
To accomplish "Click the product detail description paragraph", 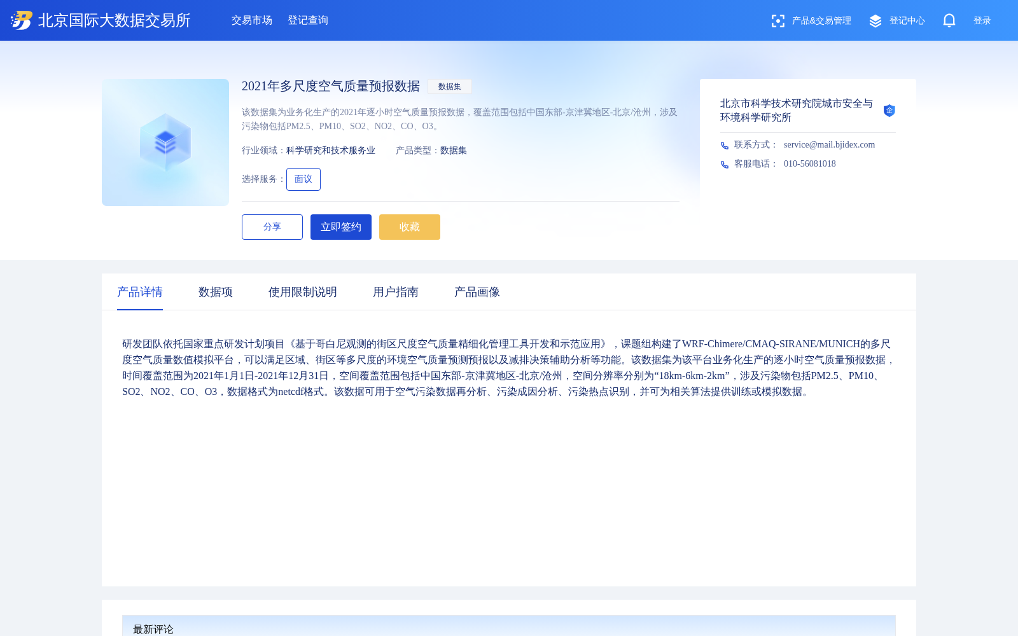I will (509, 368).
